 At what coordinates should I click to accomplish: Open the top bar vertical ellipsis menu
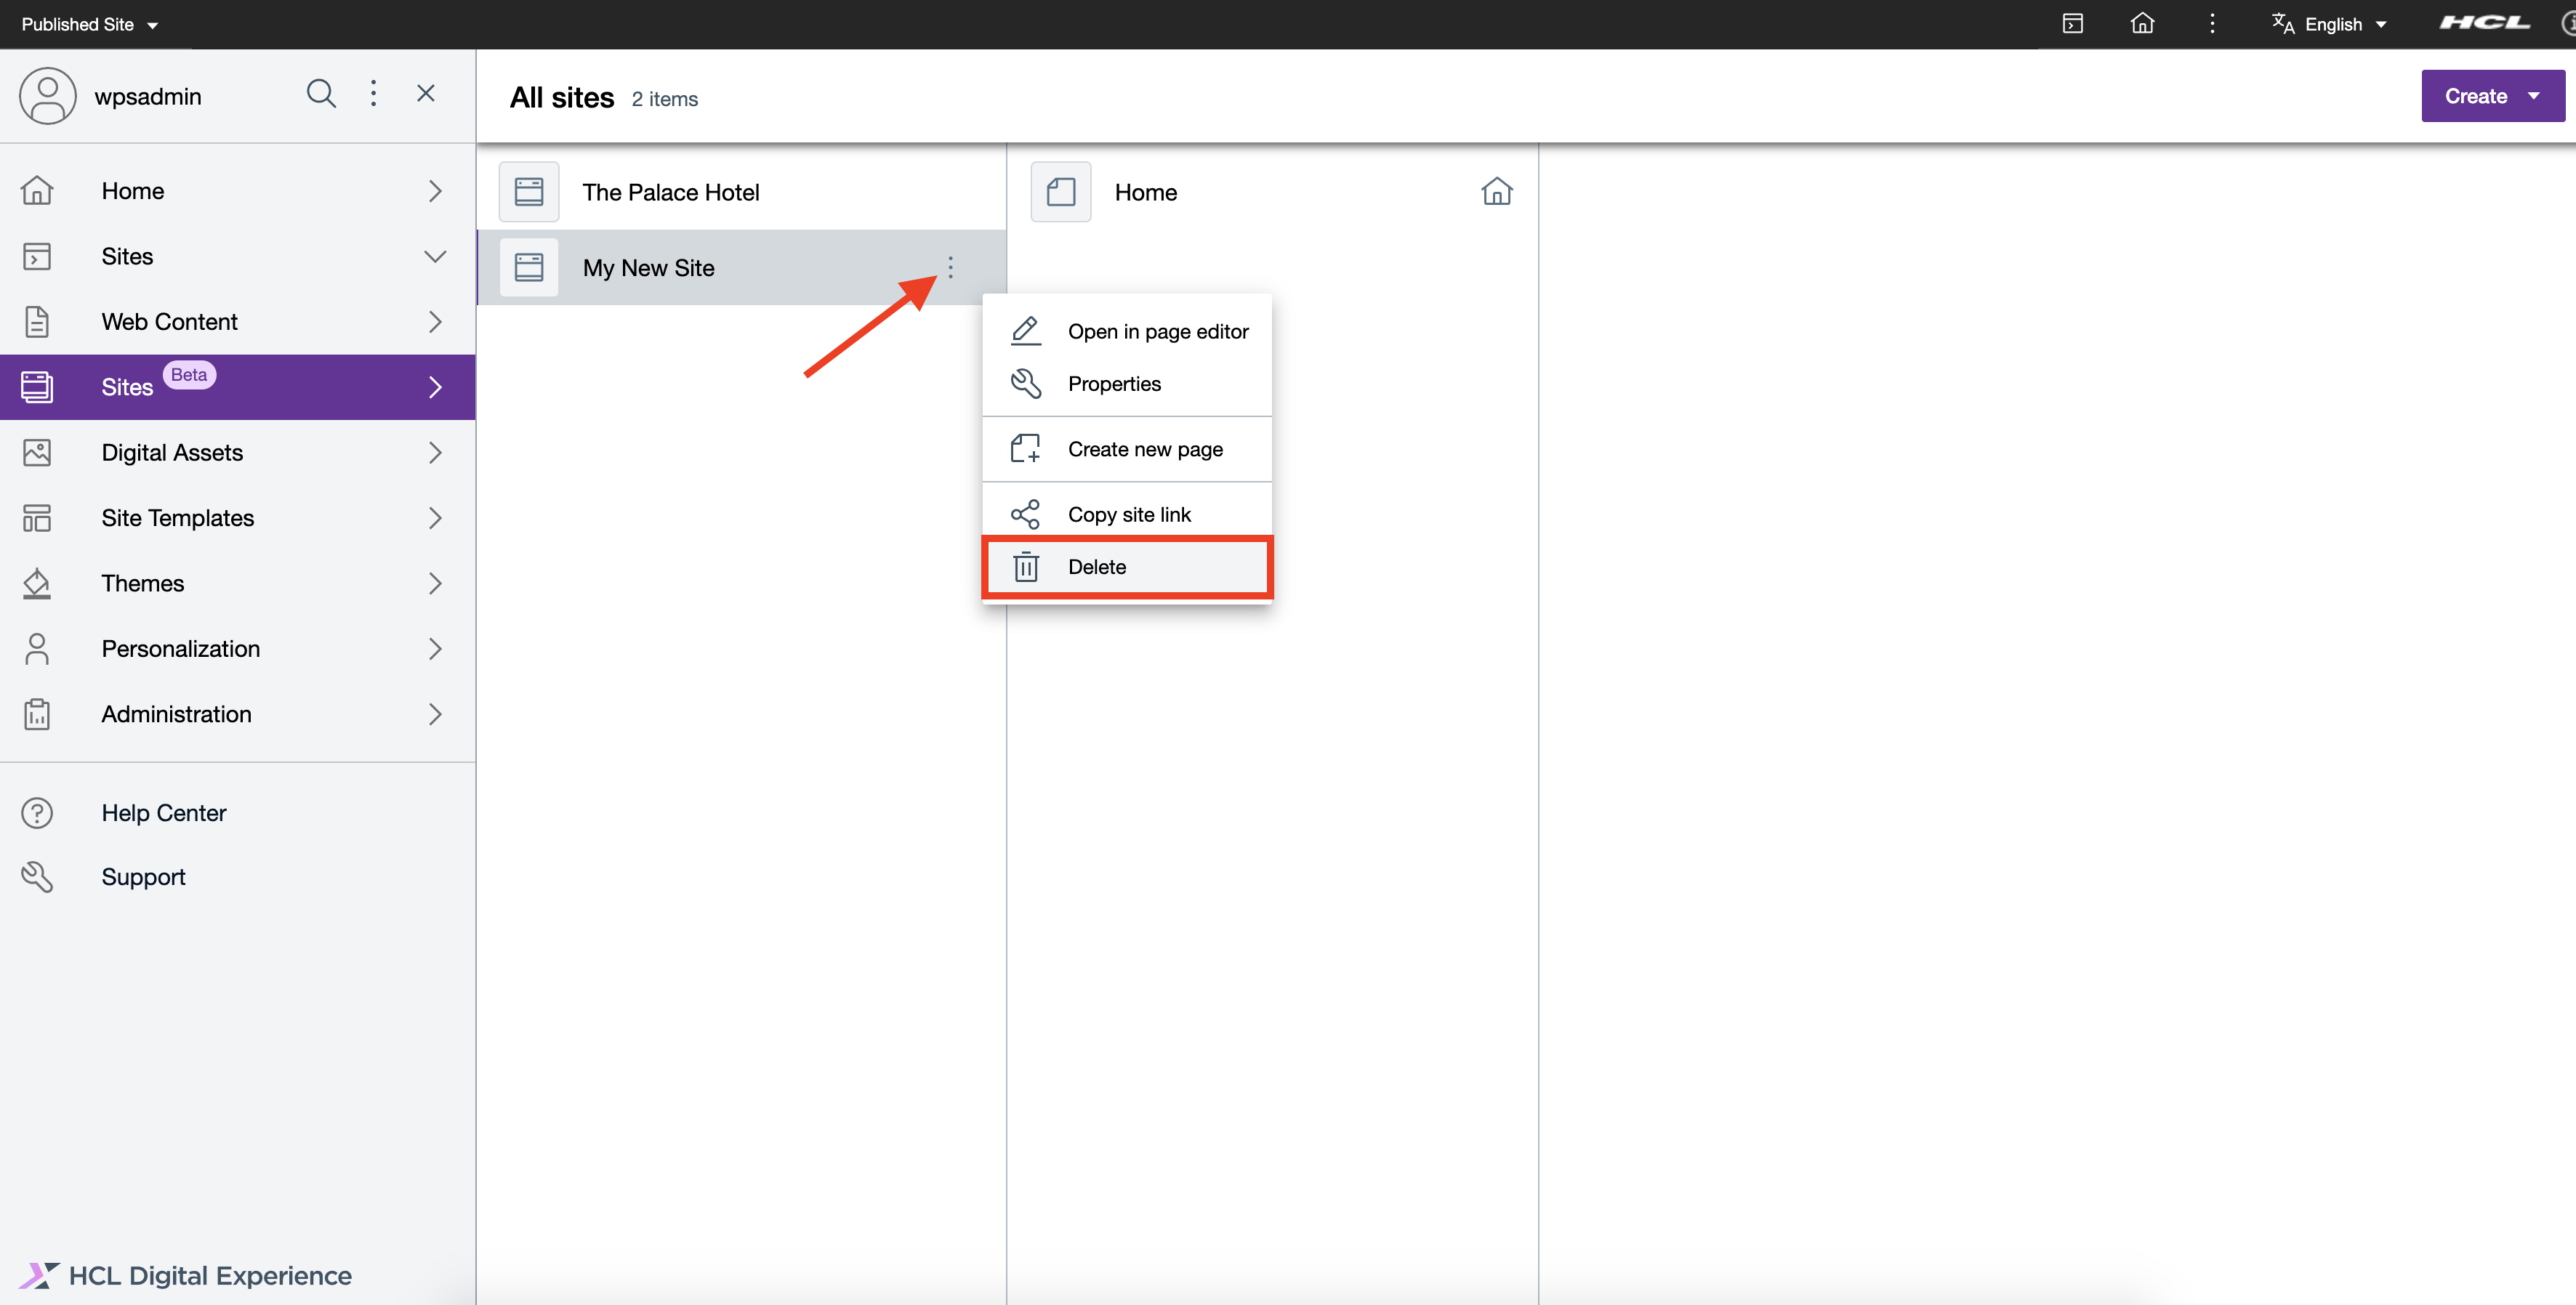pyautogui.click(x=2212, y=24)
